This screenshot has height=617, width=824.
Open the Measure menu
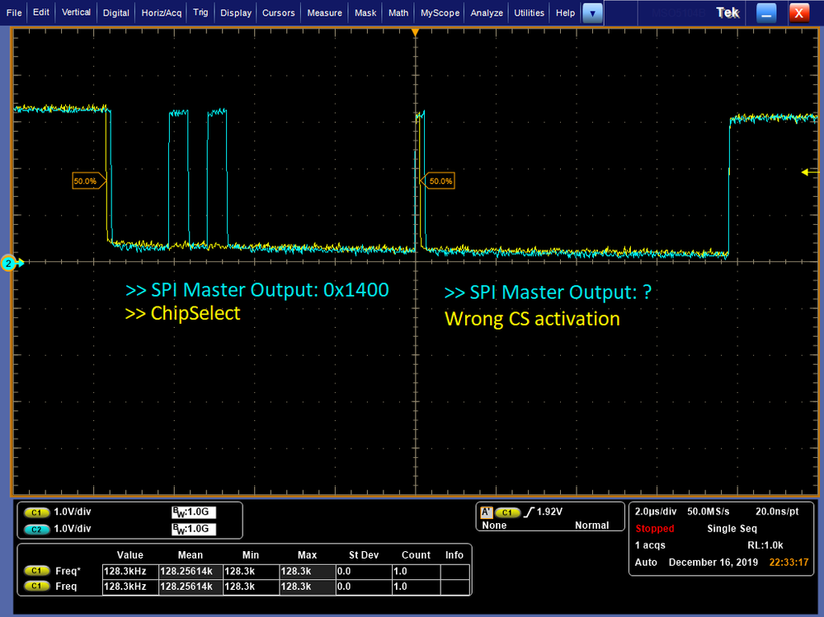click(325, 12)
